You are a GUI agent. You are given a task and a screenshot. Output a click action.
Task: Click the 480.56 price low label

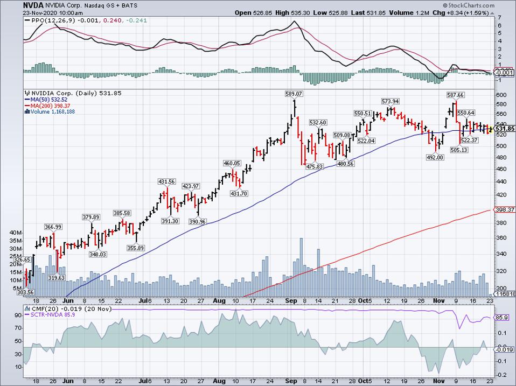coord(346,164)
